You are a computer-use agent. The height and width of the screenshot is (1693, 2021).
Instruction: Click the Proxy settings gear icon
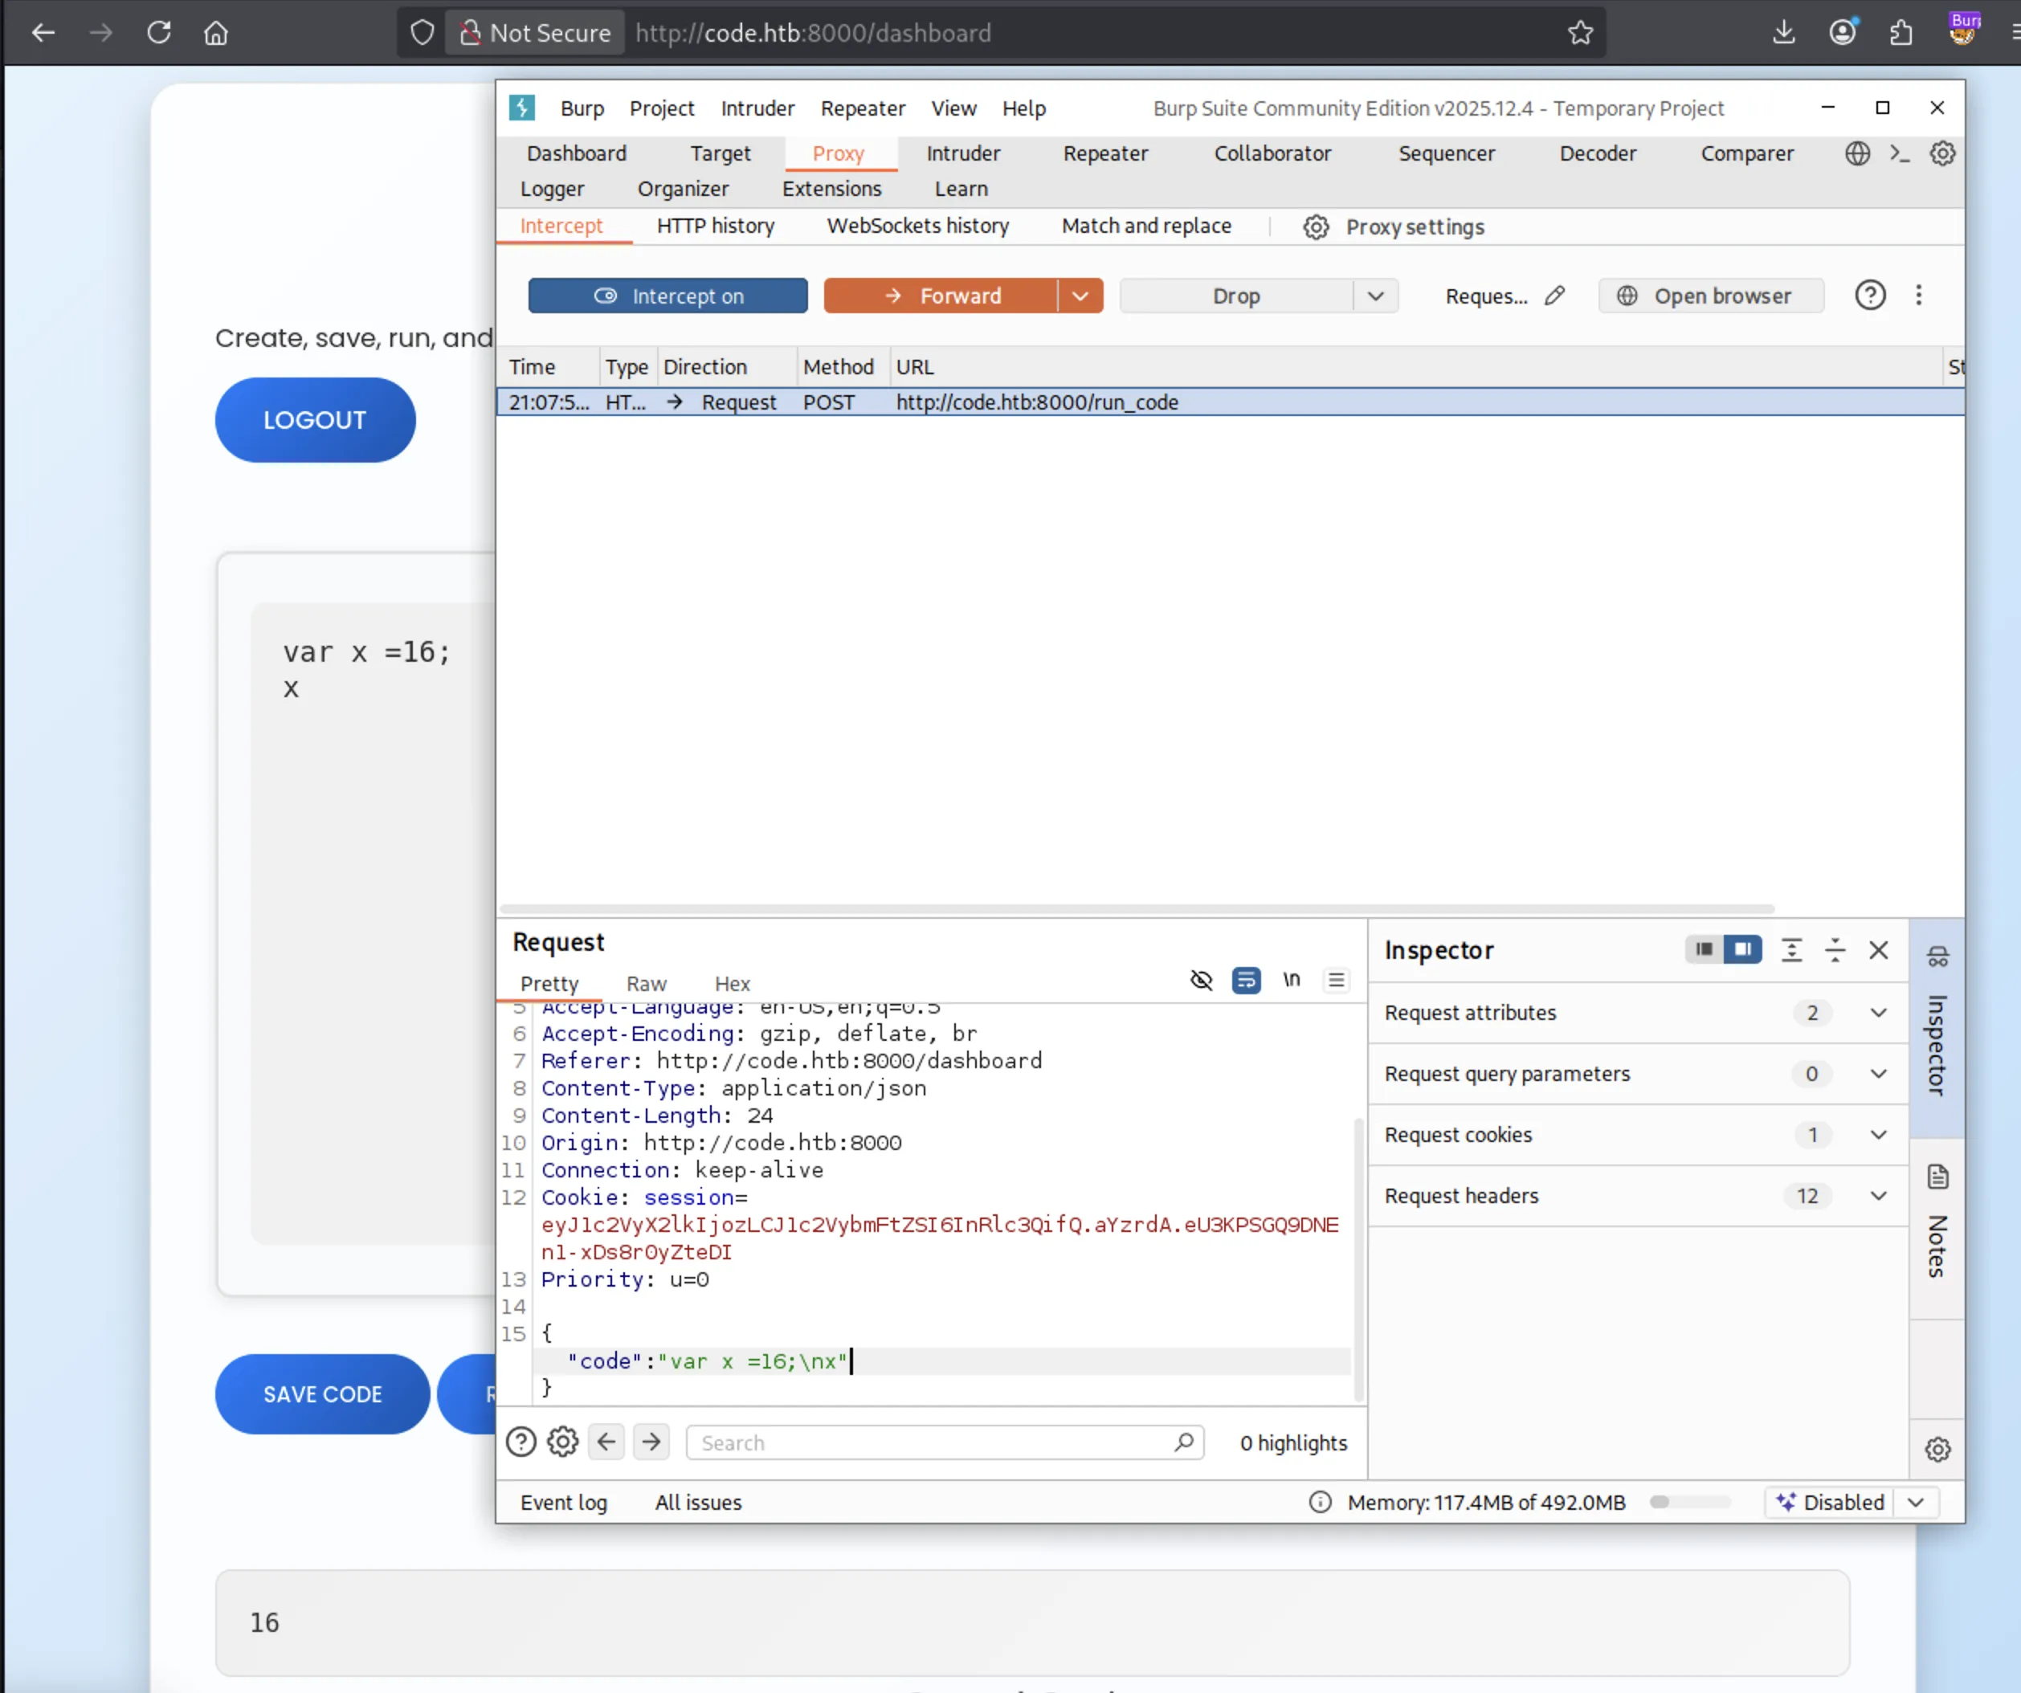pos(1316,227)
